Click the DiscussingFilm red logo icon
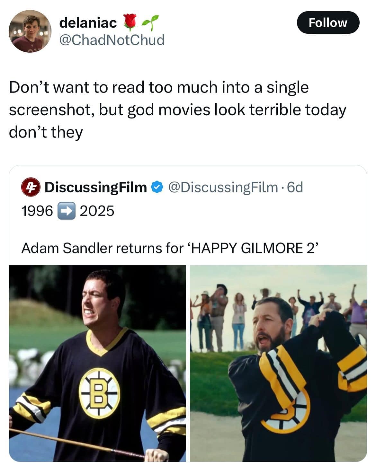 point(30,188)
